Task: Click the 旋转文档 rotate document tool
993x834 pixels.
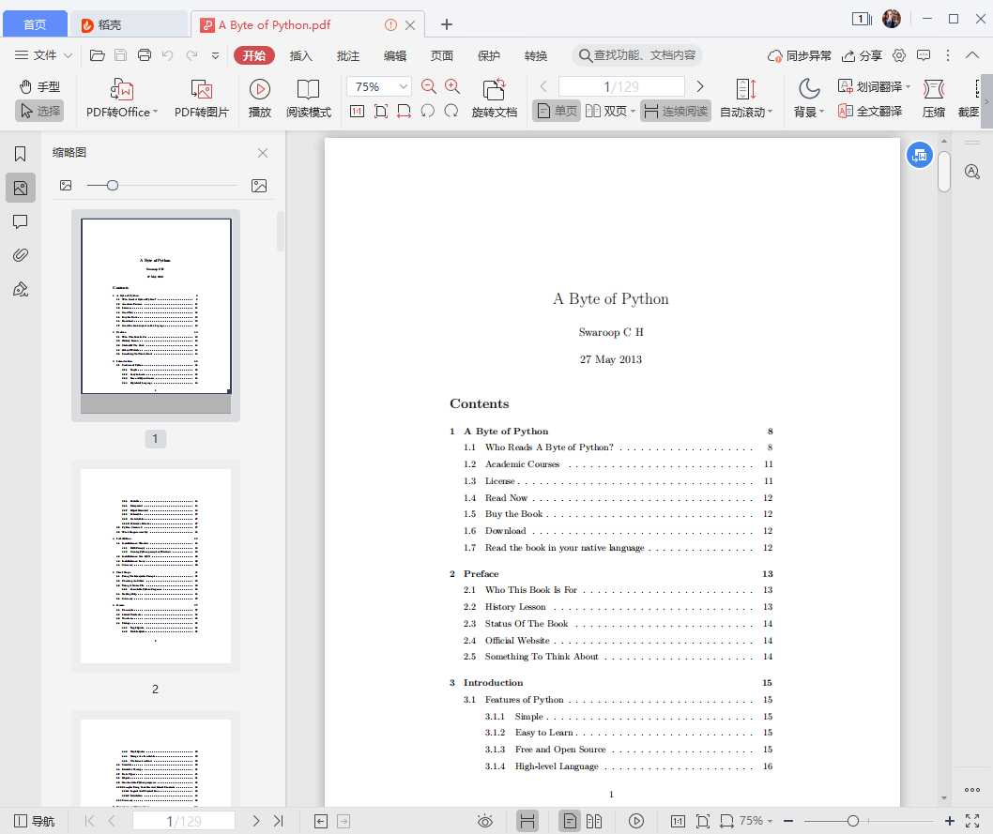Action: [494, 99]
